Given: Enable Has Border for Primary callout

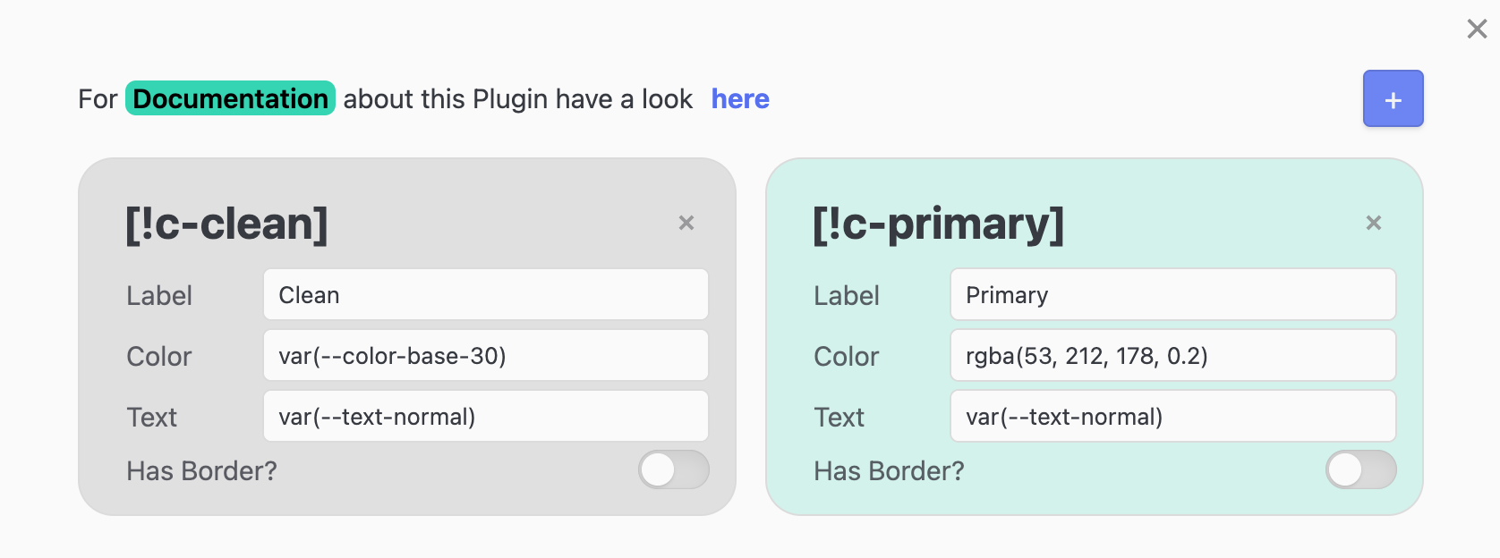Looking at the screenshot, I should pos(1360,470).
